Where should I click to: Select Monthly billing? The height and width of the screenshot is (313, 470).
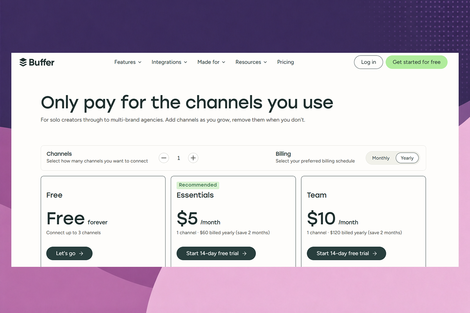click(x=381, y=158)
